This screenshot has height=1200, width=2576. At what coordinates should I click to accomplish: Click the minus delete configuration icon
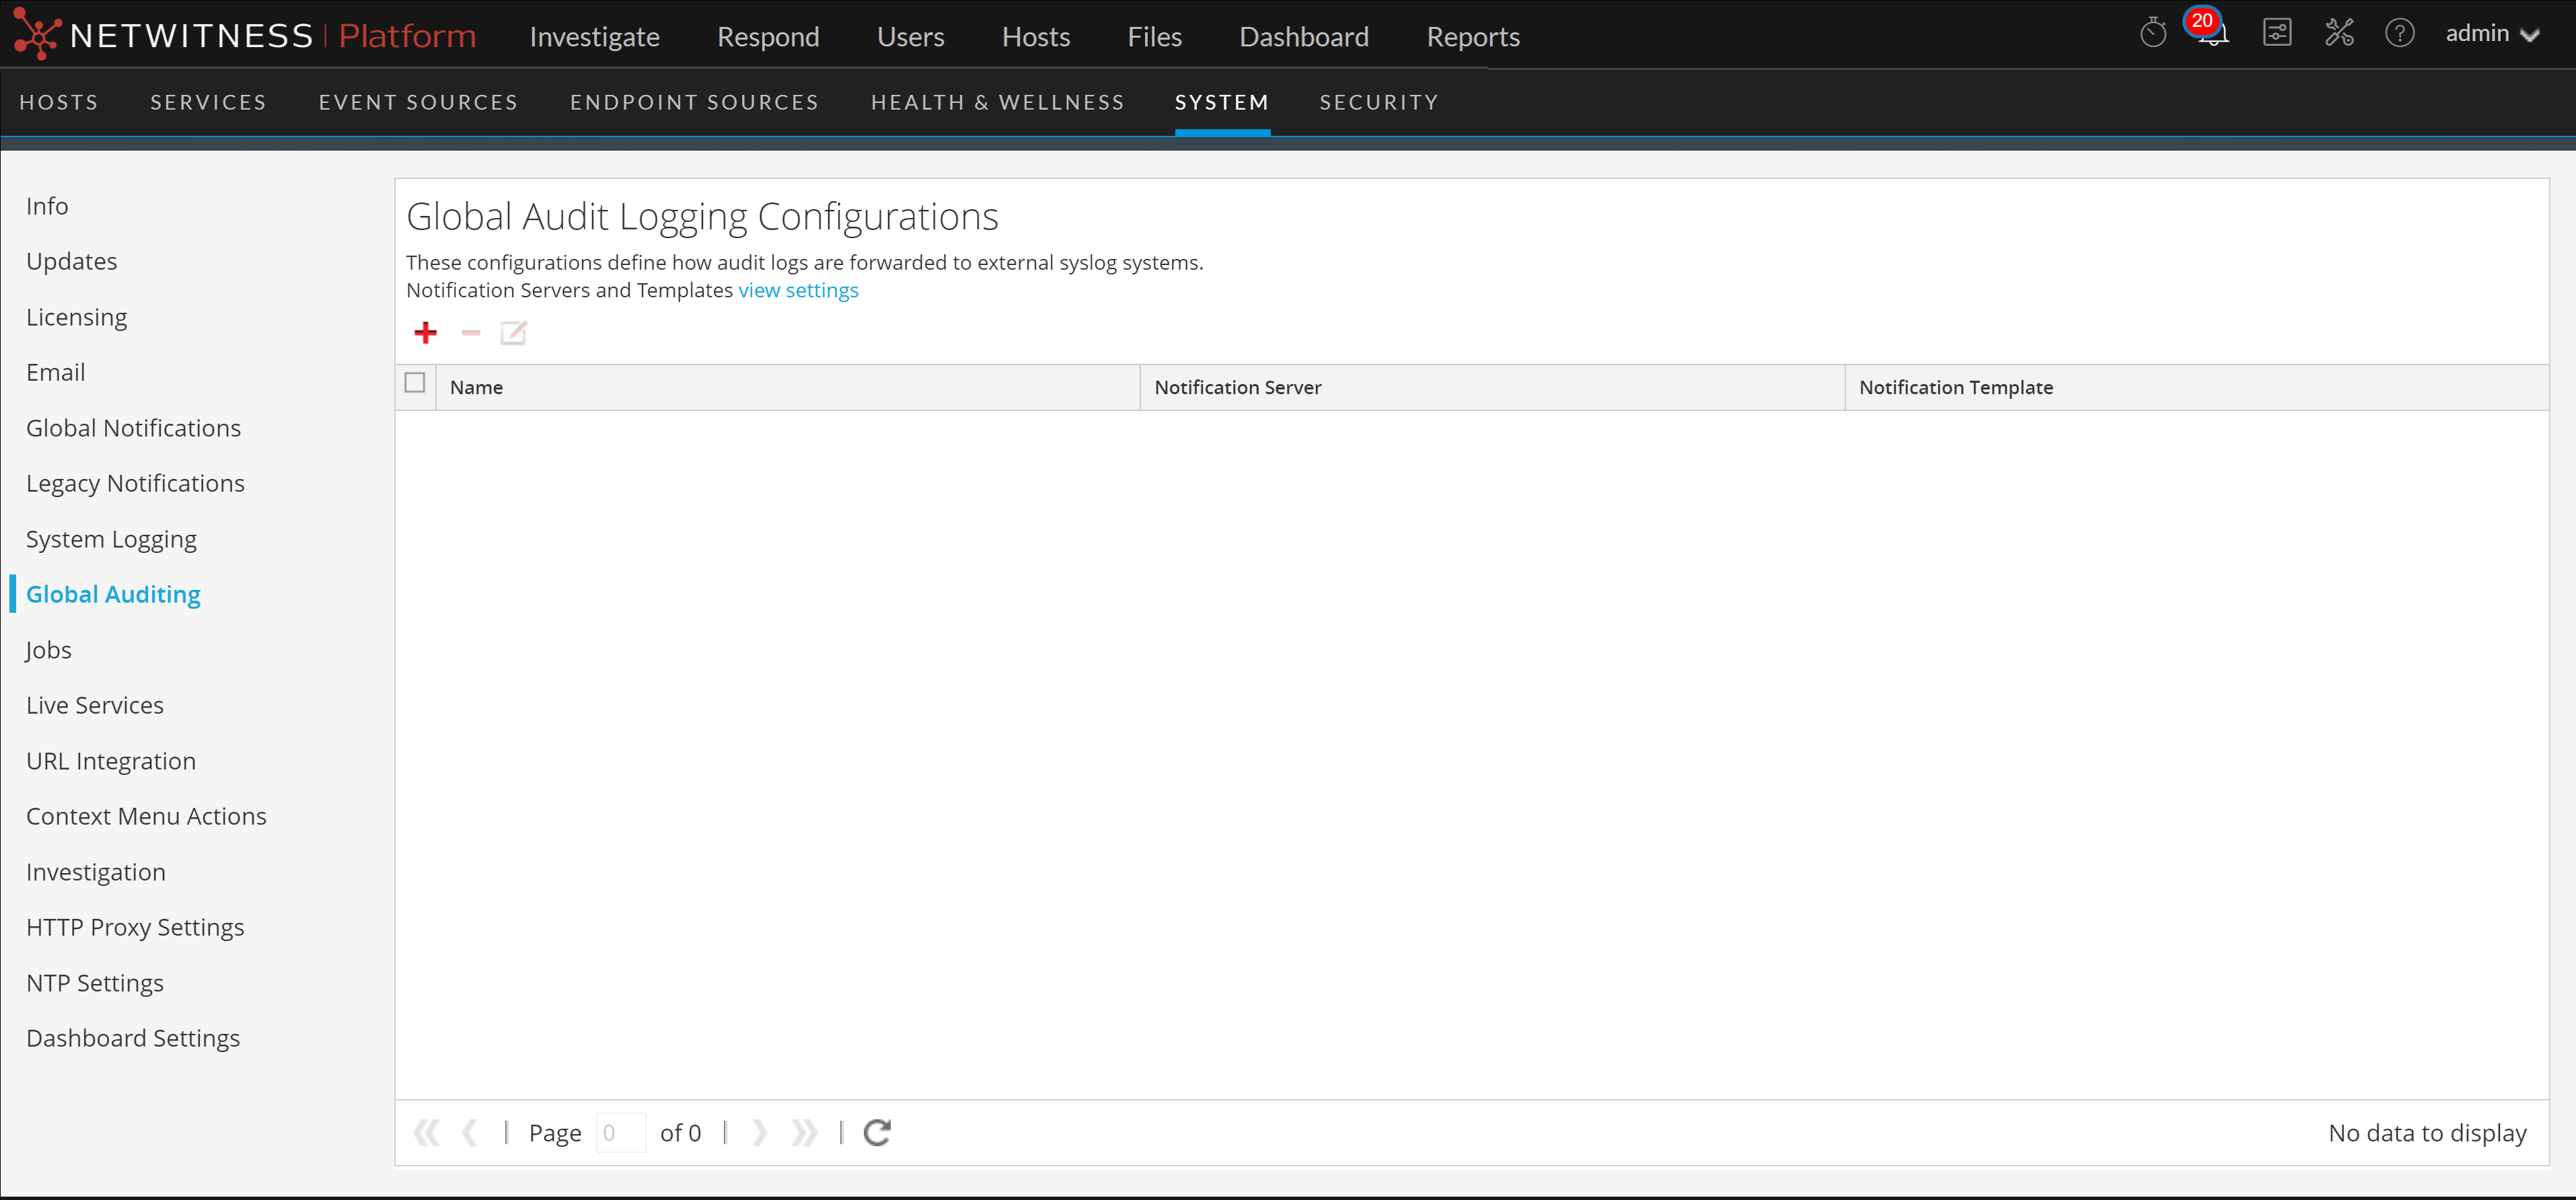pos(470,333)
